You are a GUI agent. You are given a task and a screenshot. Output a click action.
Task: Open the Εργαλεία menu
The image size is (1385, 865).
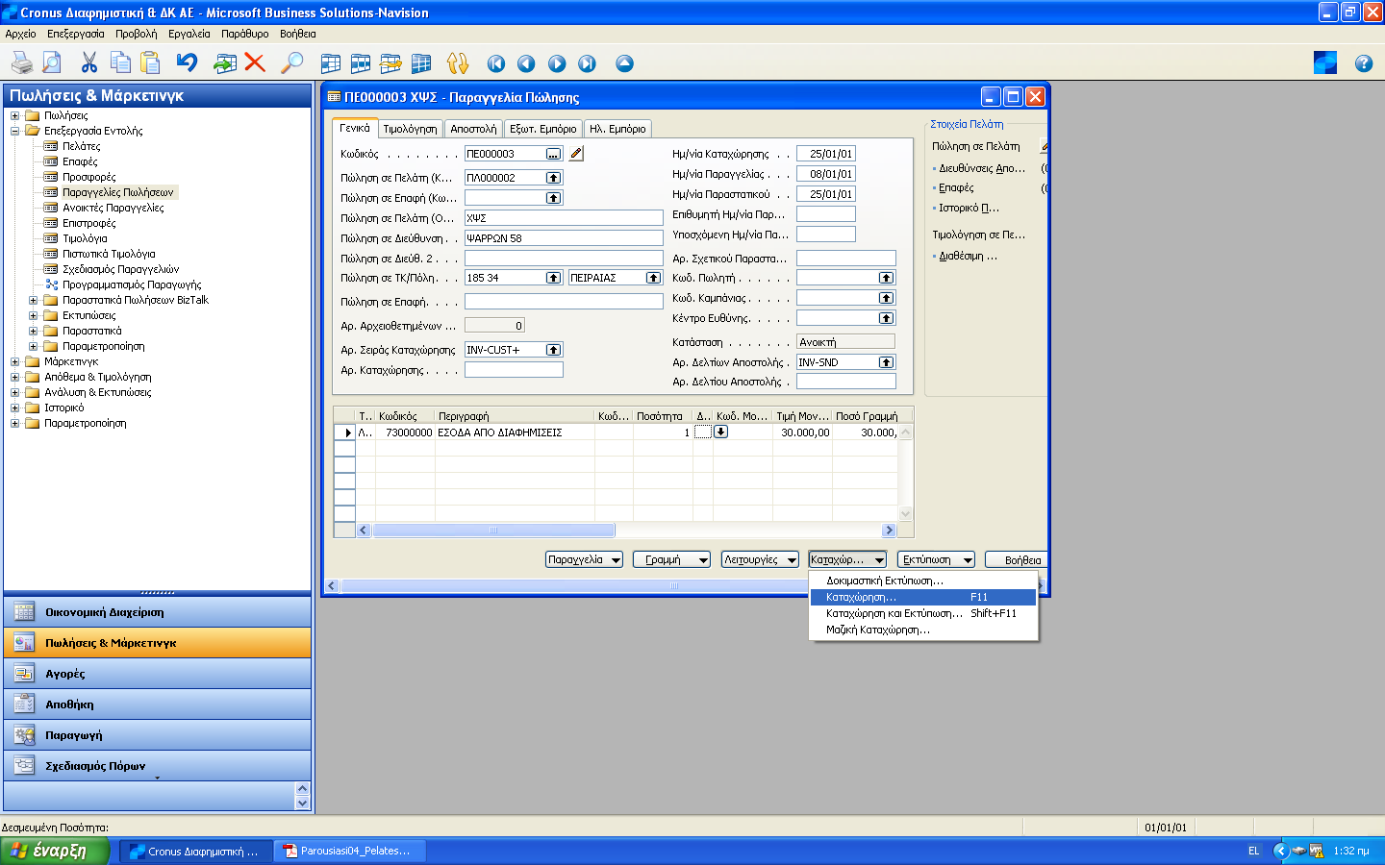coord(189,34)
